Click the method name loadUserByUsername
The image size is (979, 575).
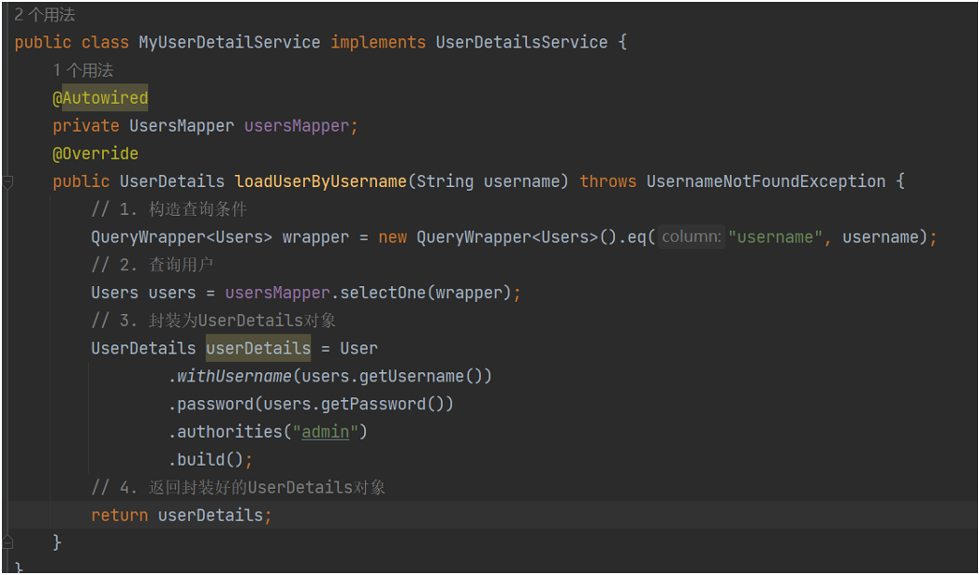[x=320, y=181]
